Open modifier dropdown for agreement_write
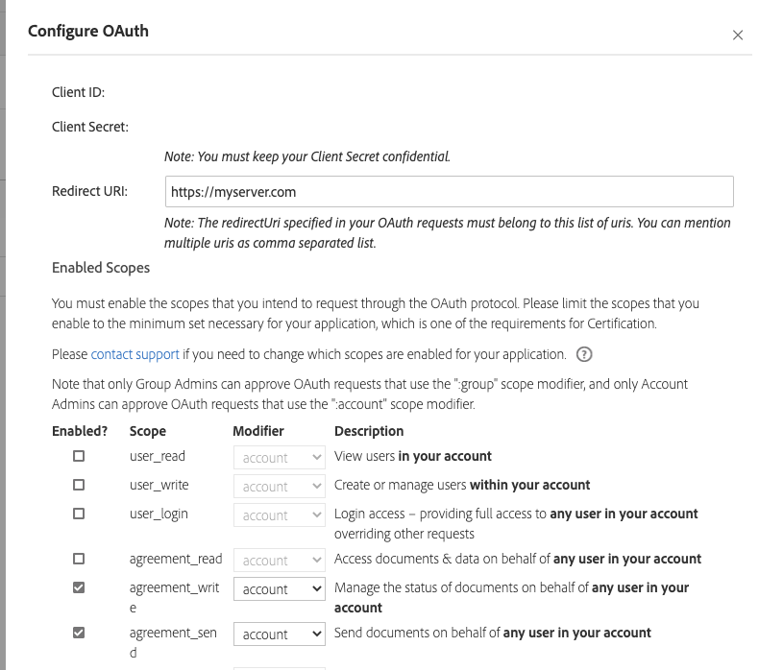The width and height of the screenshot is (759, 670). point(280,589)
